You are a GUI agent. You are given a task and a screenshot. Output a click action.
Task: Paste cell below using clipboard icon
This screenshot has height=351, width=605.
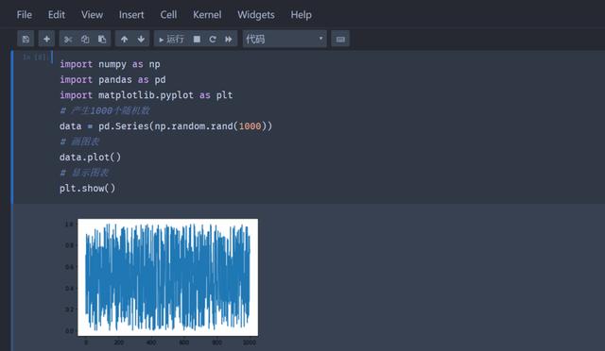point(102,39)
